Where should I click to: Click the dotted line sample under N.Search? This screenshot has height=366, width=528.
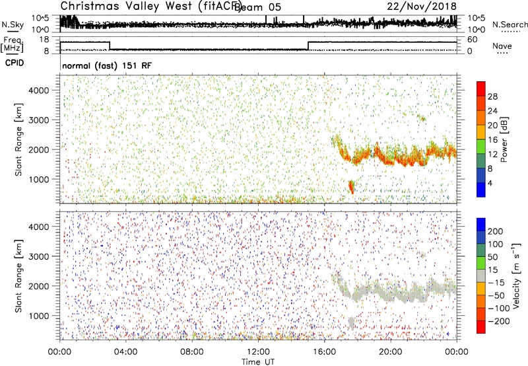510,32
